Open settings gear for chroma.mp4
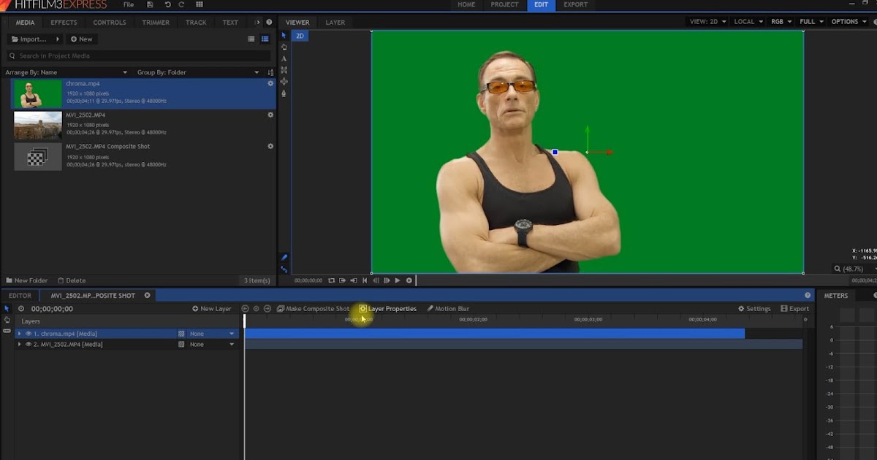This screenshot has height=460, width=877. pyautogui.click(x=270, y=83)
